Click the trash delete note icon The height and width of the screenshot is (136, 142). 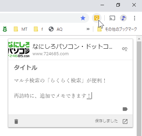pyautogui.click(x=16, y=122)
